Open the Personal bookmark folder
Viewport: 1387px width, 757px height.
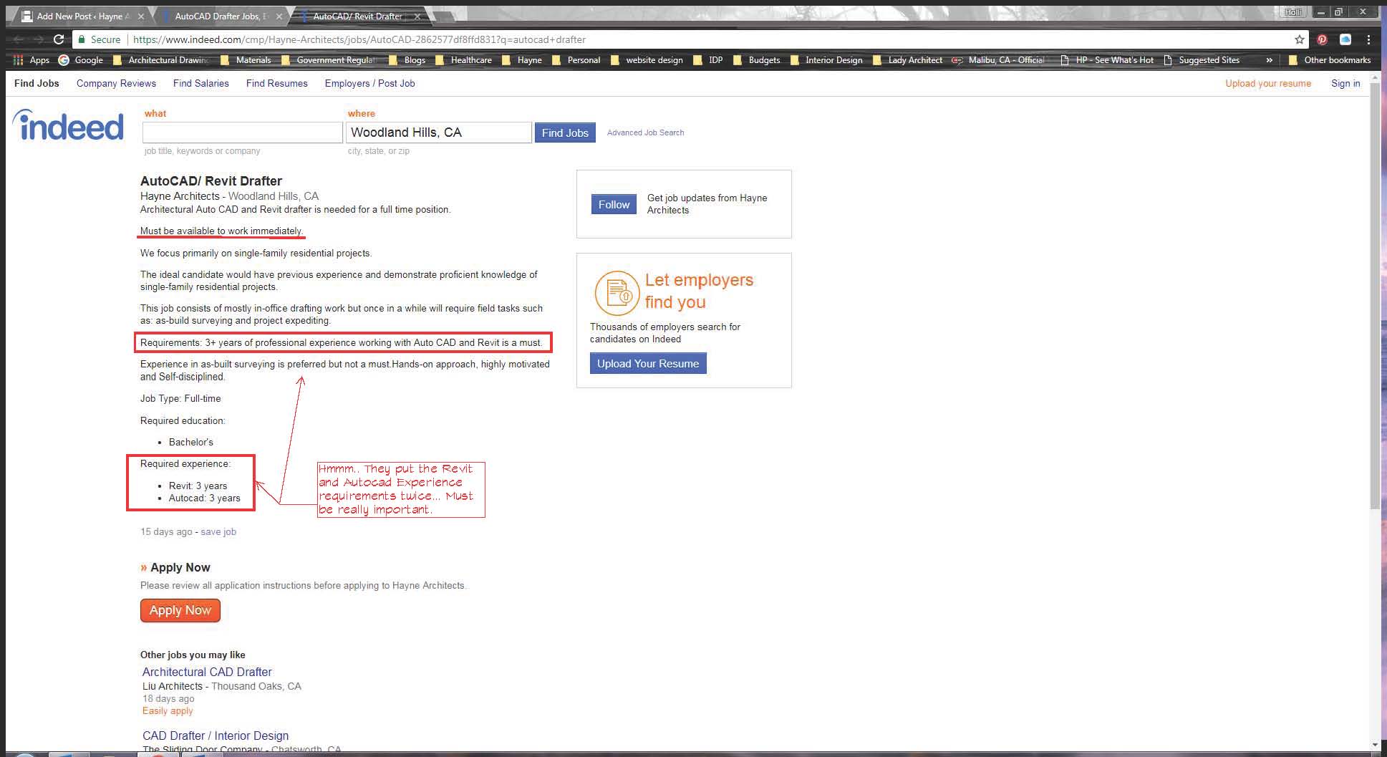point(576,60)
